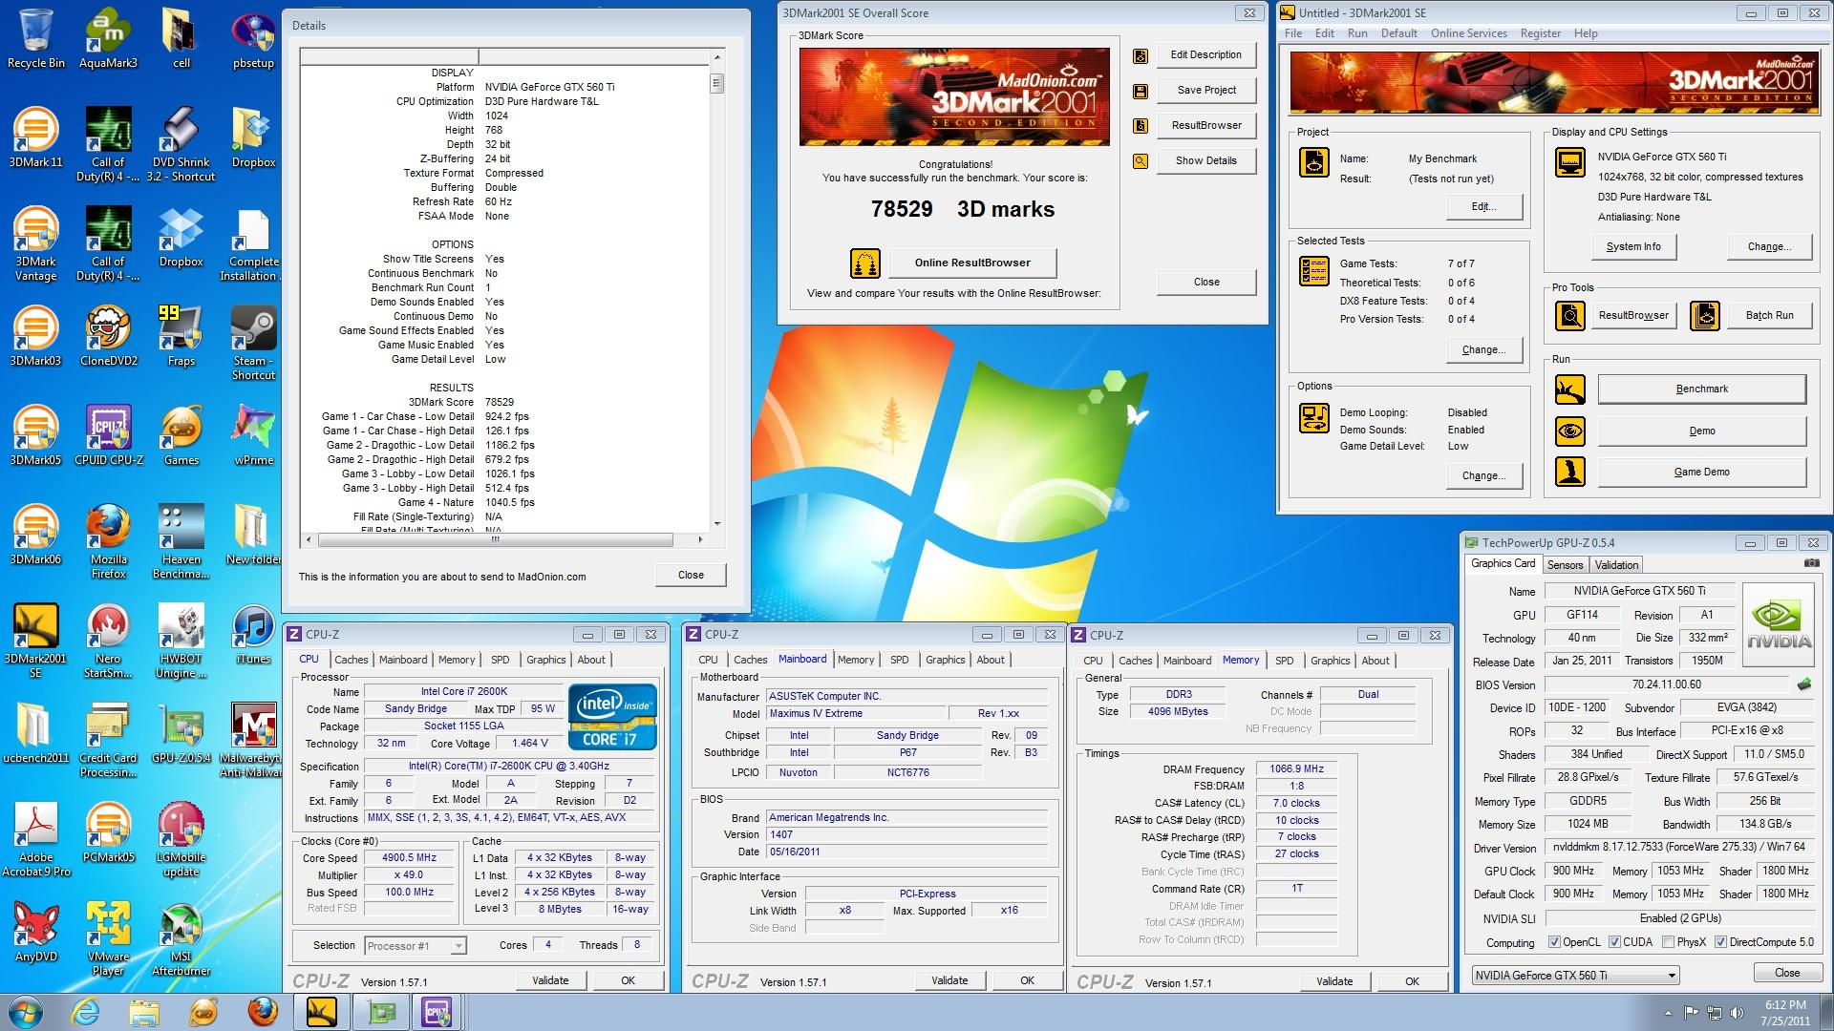Toggle the PhysX checkbox in GPU-Z
The width and height of the screenshot is (1834, 1031).
coord(1668,942)
